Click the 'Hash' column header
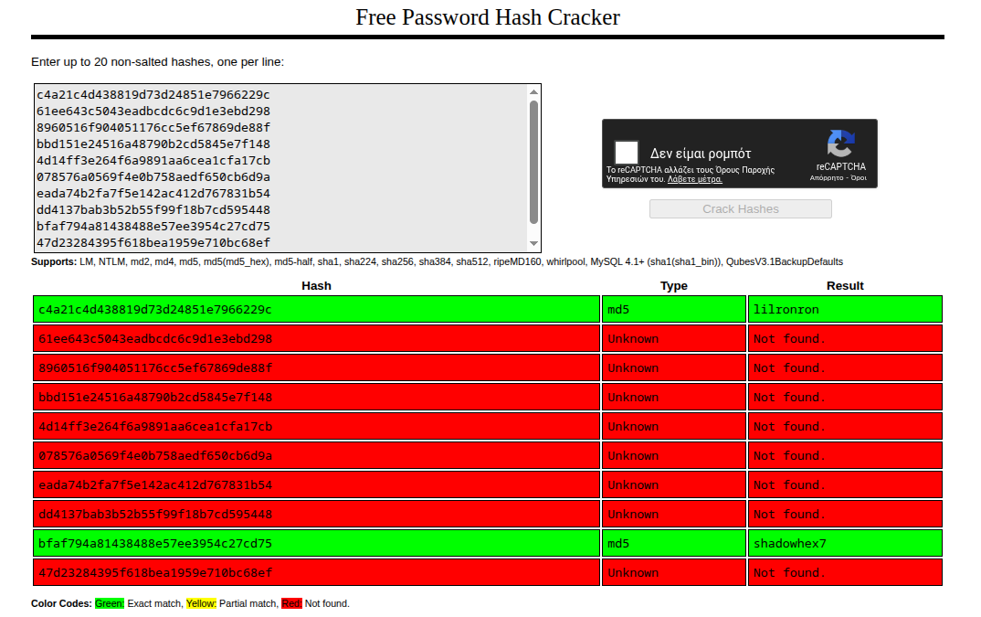 (x=316, y=285)
